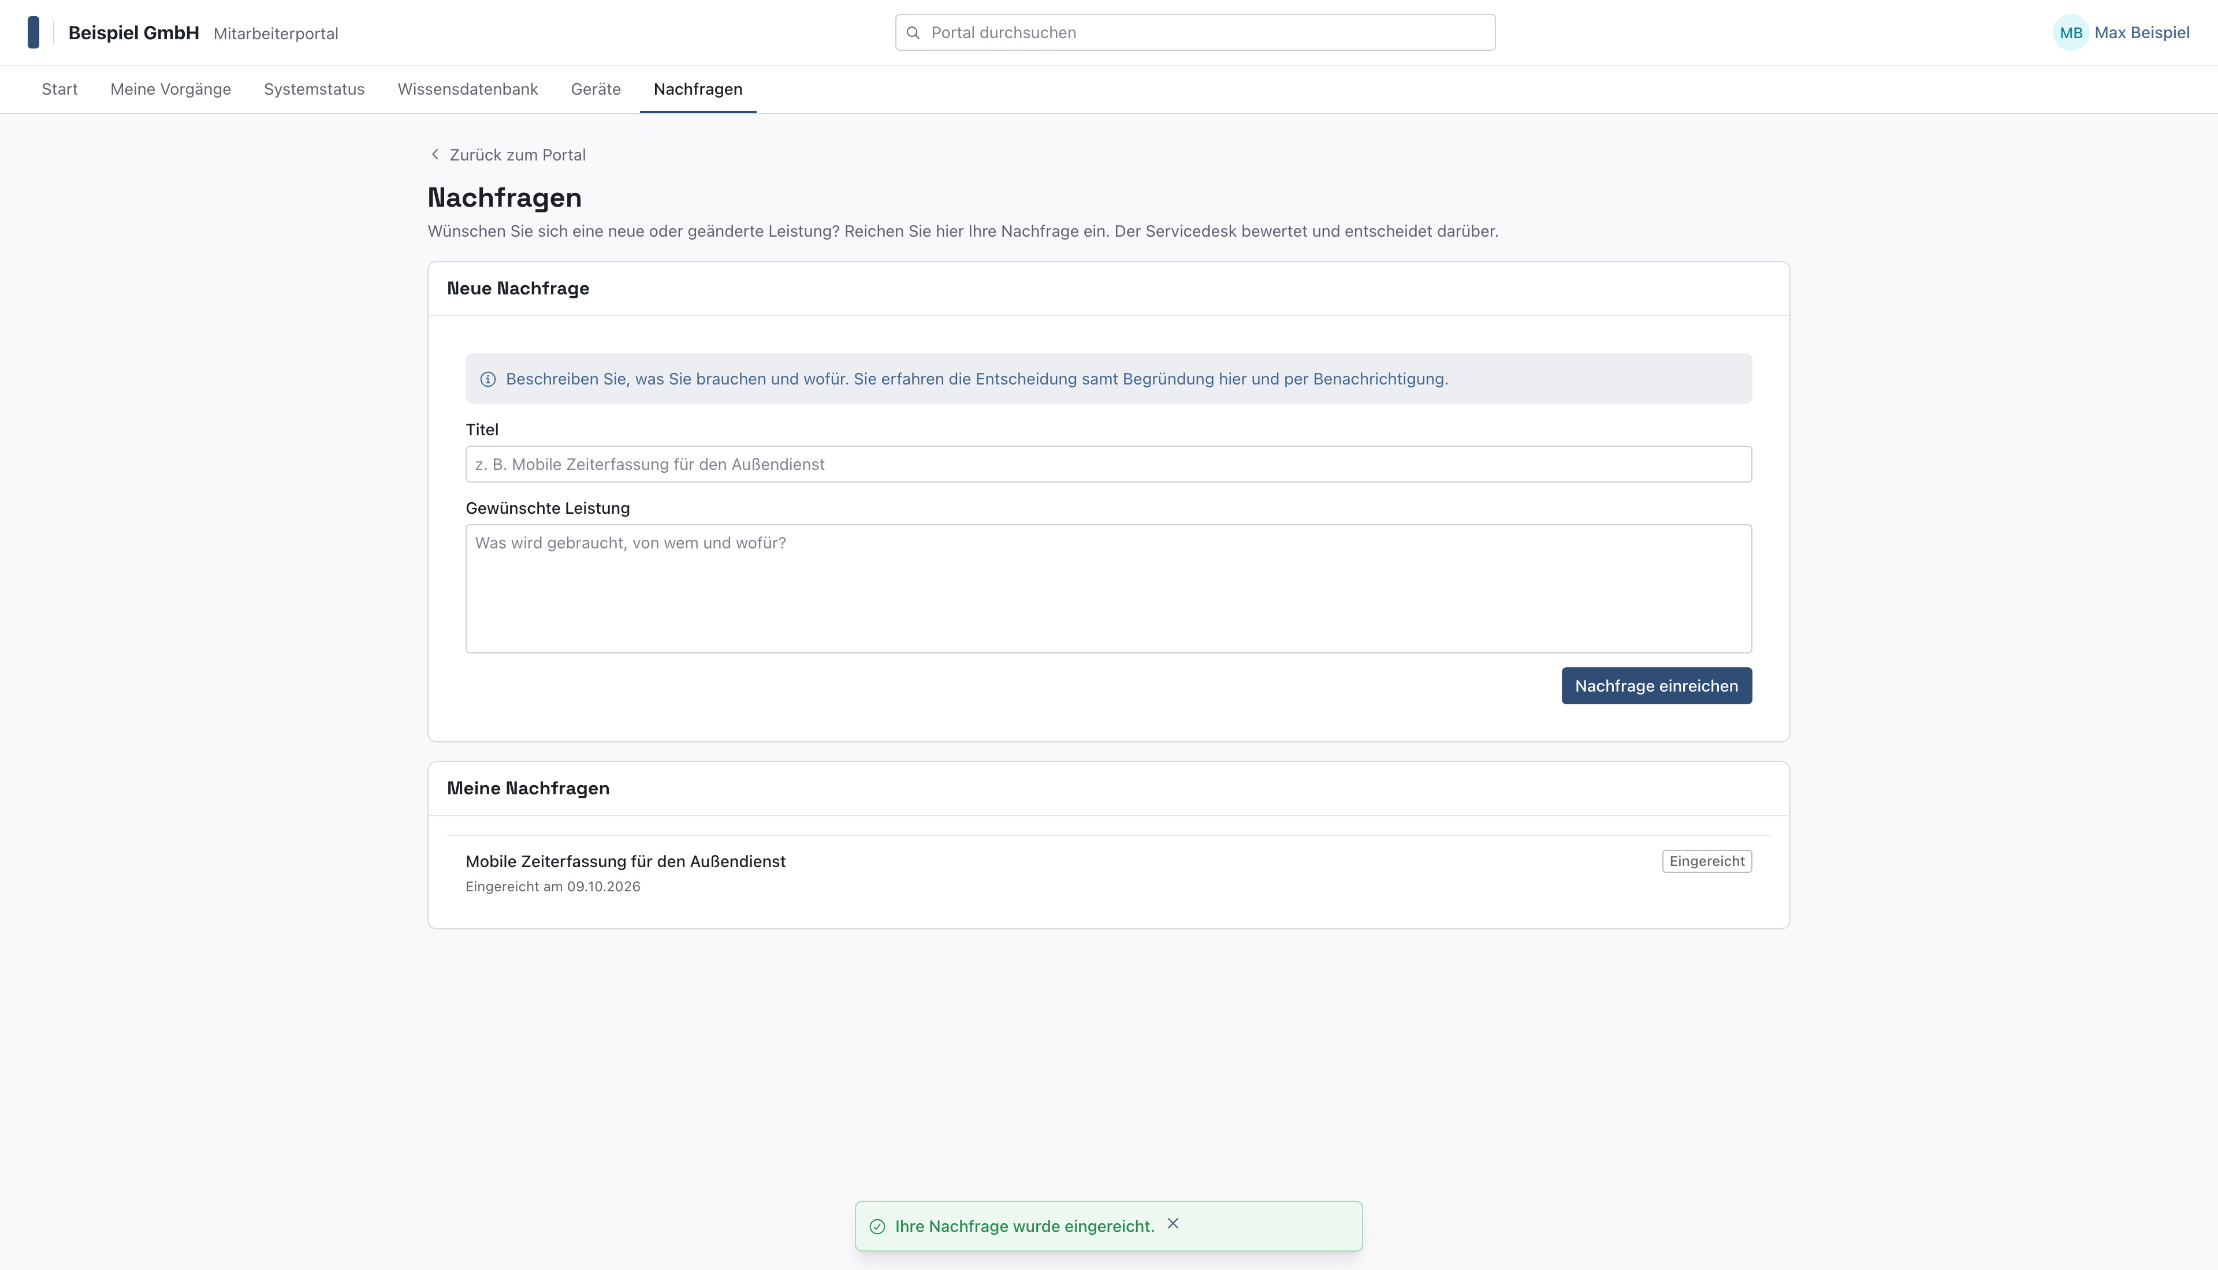Click into the Titel input field
The height and width of the screenshot is (1270, 2218).
1108,465
